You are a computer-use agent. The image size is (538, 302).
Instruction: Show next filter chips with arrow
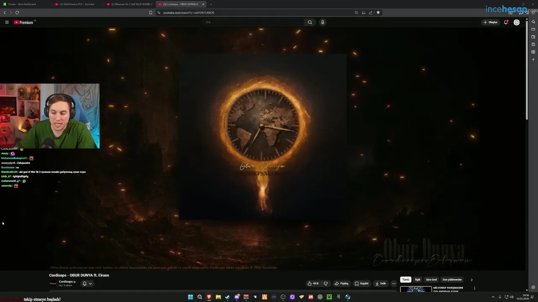pos(472,280)
